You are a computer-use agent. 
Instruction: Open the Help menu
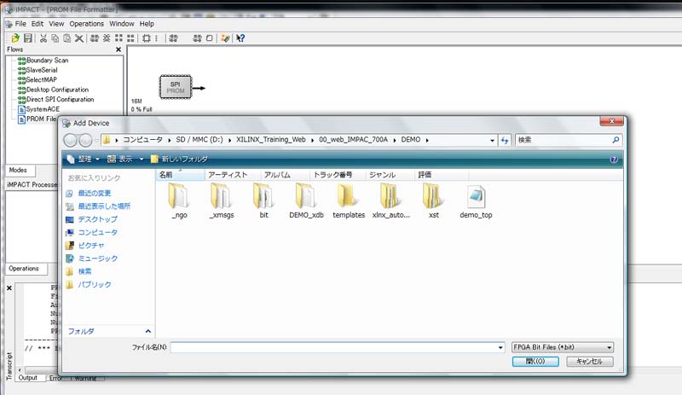coord(147,24)
